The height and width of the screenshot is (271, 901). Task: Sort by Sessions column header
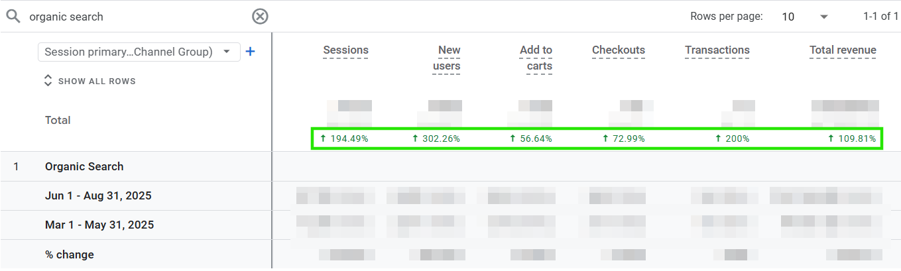click(345, 50)
